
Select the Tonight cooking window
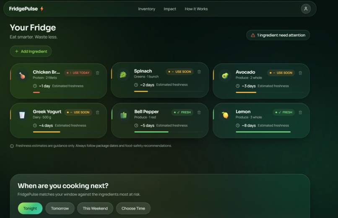pos(30,208)
